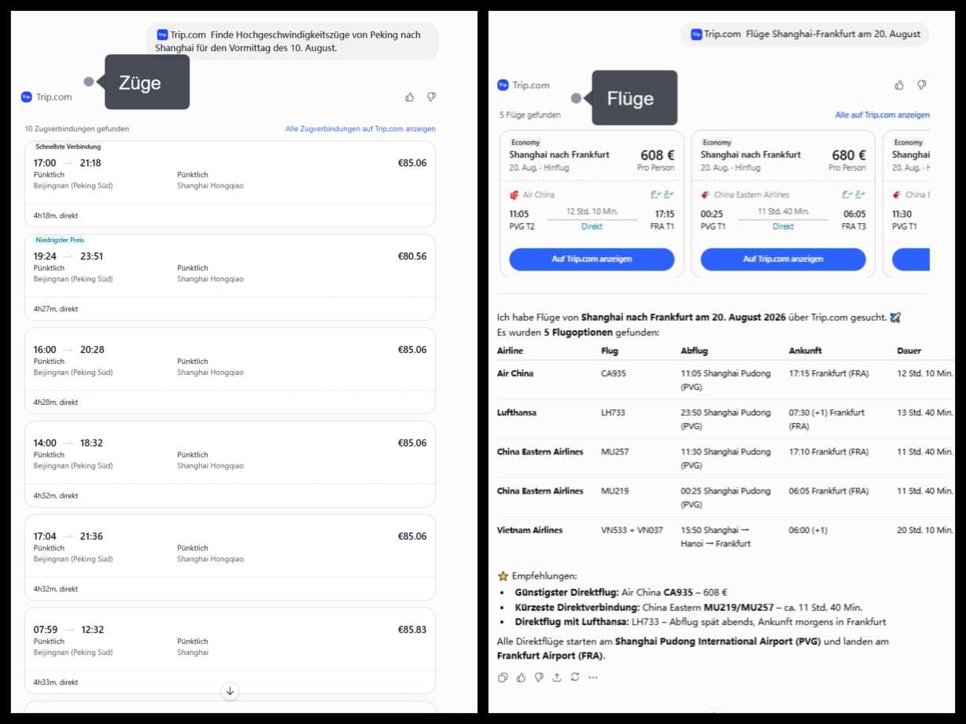Image resolution: width=966 pixels, height=724 pixels.
Task: Copy the flight response using the copy icon
Action: (x=503, y=678)
